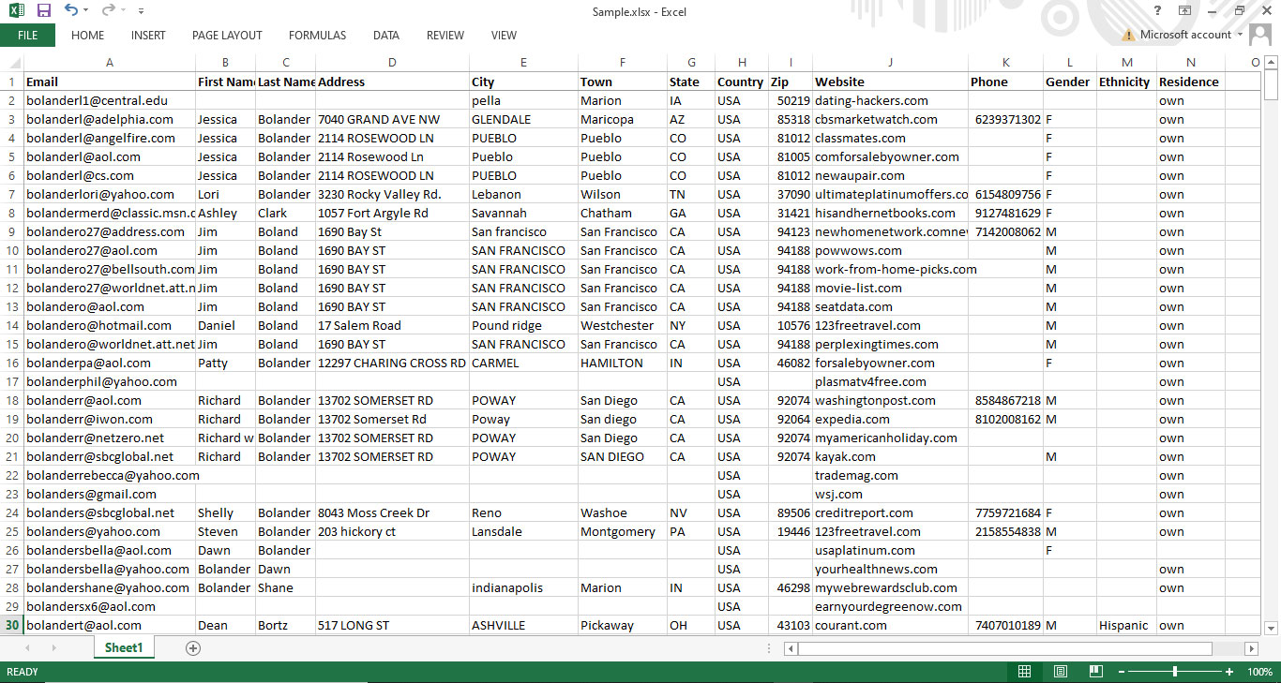
Task: Click the Microsoft account link
Action: coord(1185,35)
